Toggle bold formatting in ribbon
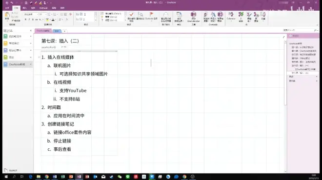This screenshot has width=322, height=180. [x=25, y=20]
